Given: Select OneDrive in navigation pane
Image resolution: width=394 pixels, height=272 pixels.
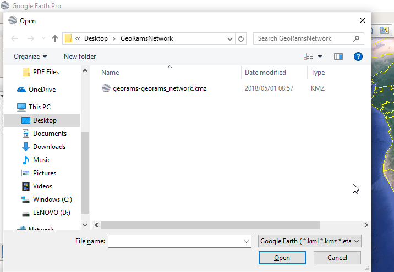Looking at the screenshot, I should pyautogui.click(x=42, y=90).
